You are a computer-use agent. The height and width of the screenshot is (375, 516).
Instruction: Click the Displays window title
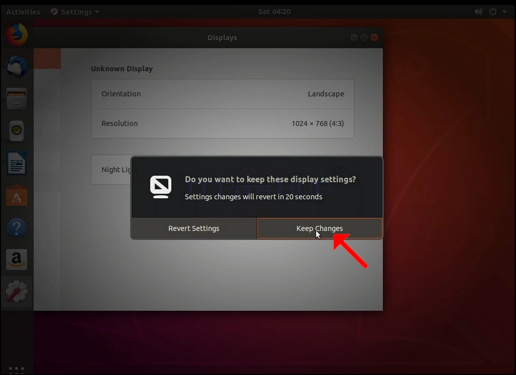tap(222, 38)
